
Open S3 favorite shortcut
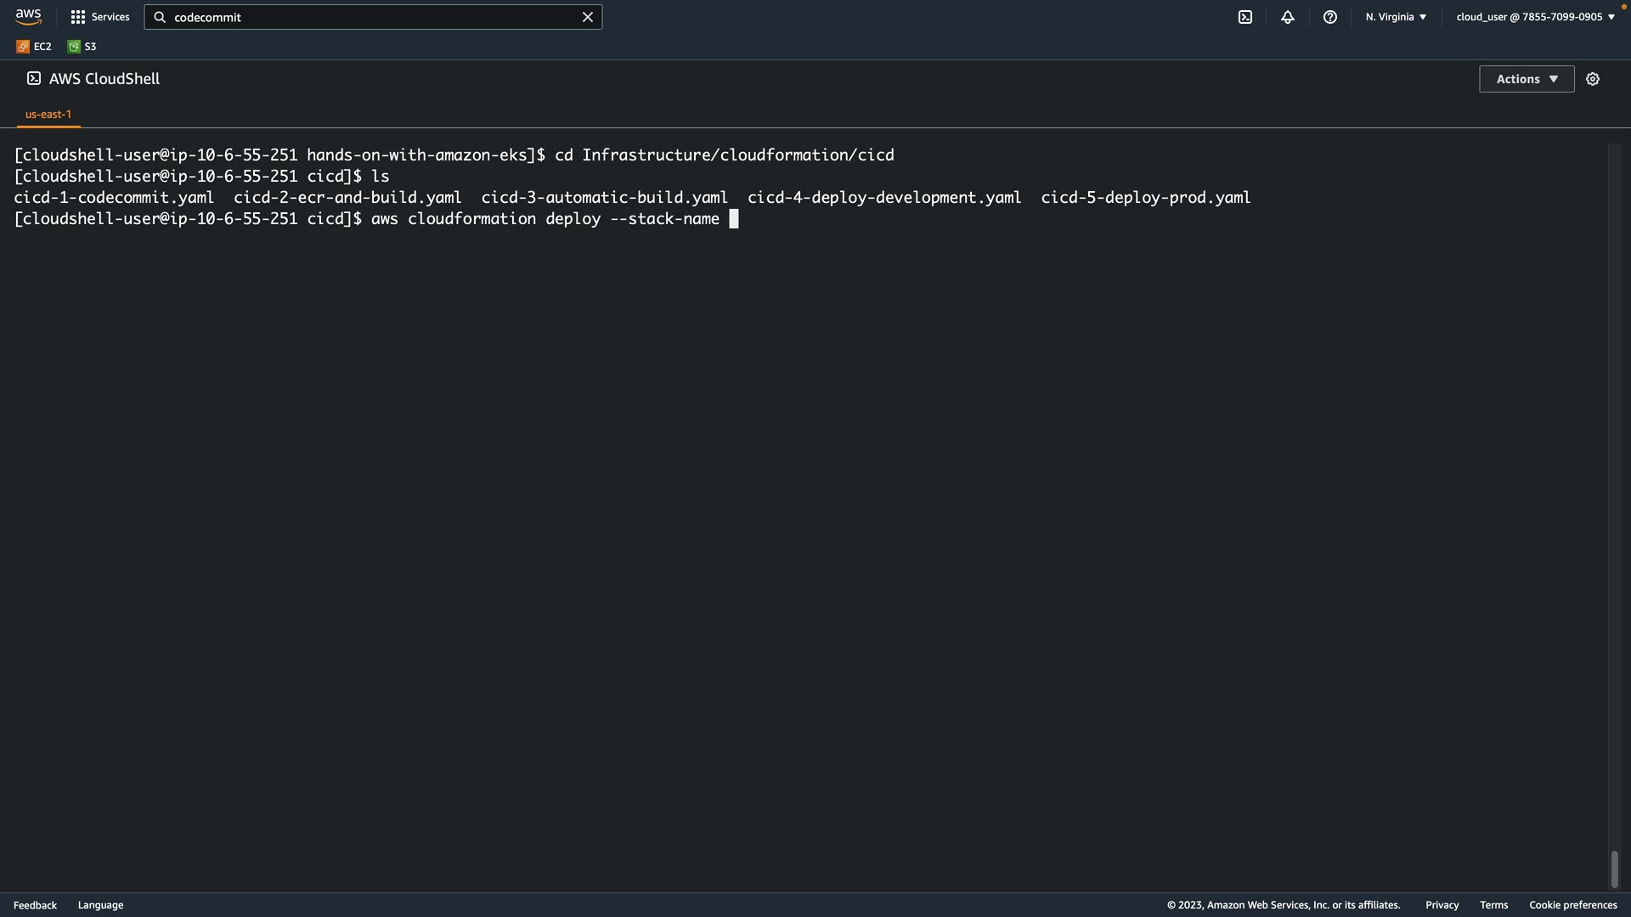82,47
